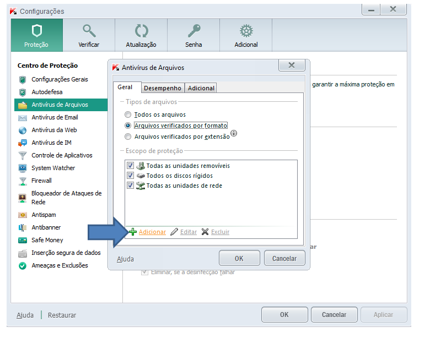Click the Inserção segura de dados keyboard icon
The width and height of the screenshot is (430, 338).
[x=23, y=254]
